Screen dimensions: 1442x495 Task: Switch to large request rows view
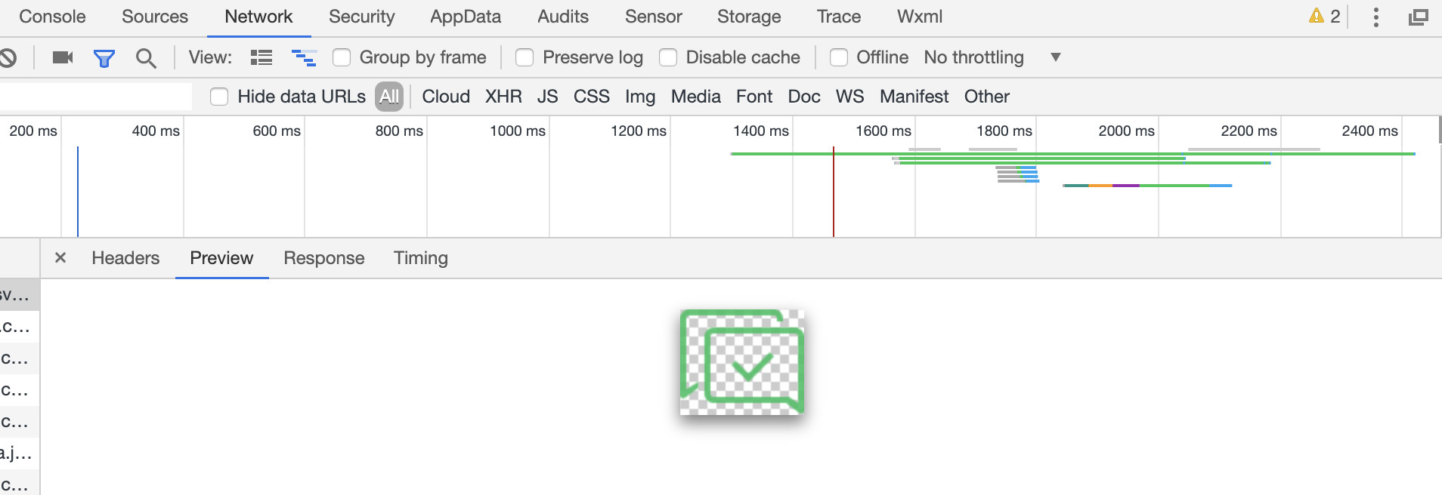(x=261, y=57)
